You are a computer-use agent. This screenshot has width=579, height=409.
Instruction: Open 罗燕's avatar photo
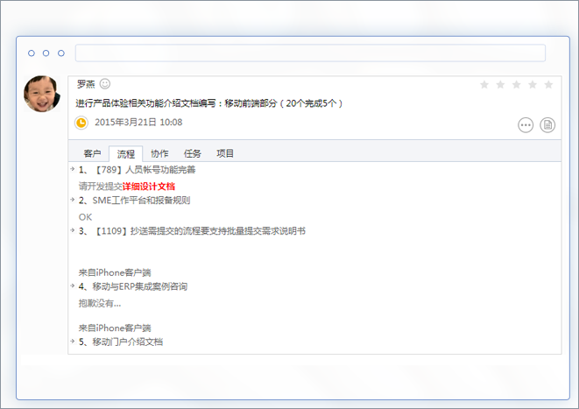pos(42,94)
